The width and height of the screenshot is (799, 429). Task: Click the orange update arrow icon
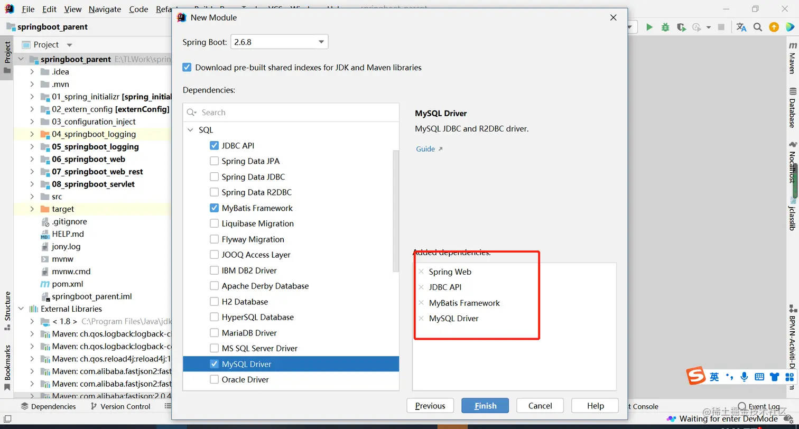(x=774, y=27)
